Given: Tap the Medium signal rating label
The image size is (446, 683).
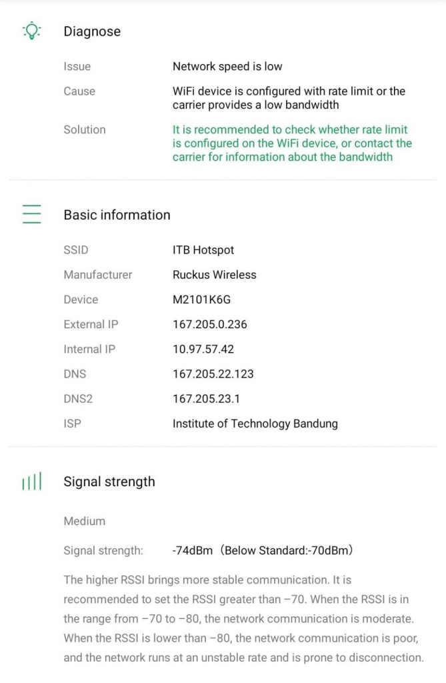Looking at the screenshot, I should pyautogui.click(x=85, y=521).
